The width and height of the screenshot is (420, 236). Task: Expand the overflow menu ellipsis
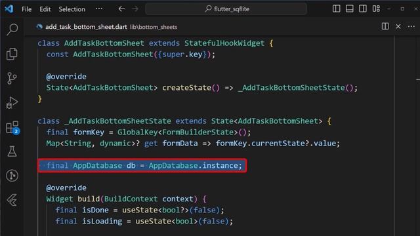[x=99, y=9]
